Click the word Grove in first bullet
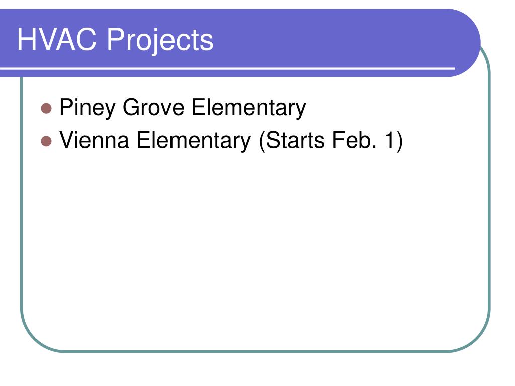The image size is (515, 386). [x=153, y=107]
